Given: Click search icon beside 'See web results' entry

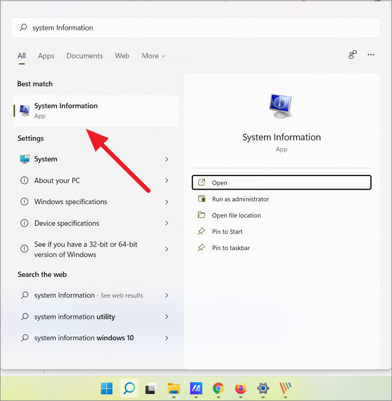Looking at the screenshot, I should [x=24, y=295].
